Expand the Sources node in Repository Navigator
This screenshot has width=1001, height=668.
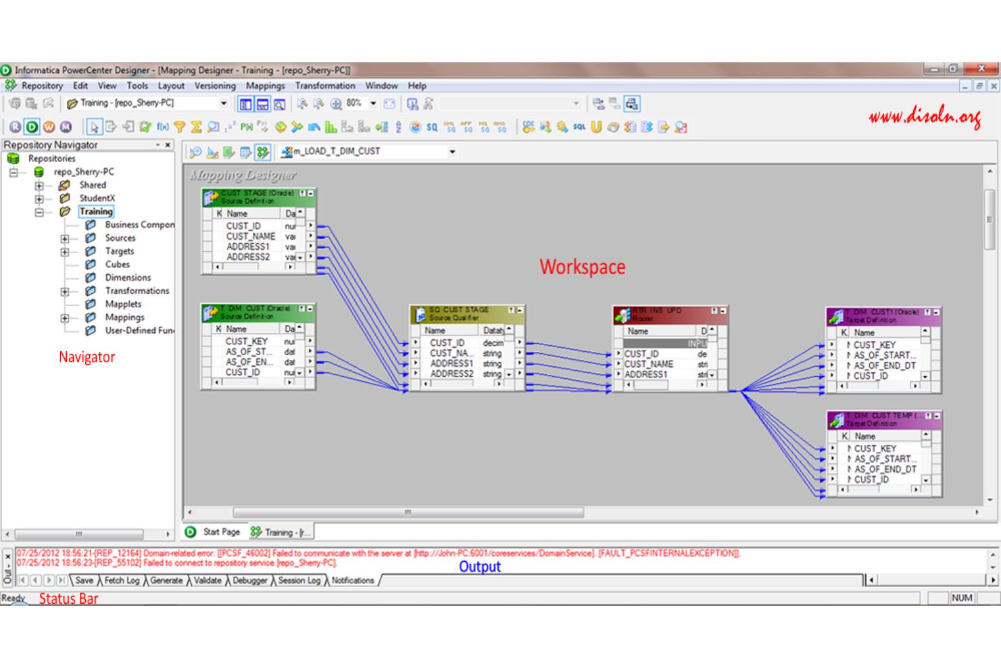pyautogui.click(x=65, y=238)
